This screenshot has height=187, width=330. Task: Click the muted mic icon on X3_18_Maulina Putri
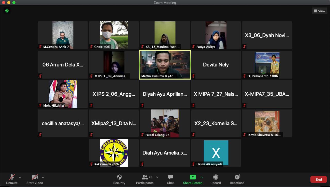click(x=142, y=47)
